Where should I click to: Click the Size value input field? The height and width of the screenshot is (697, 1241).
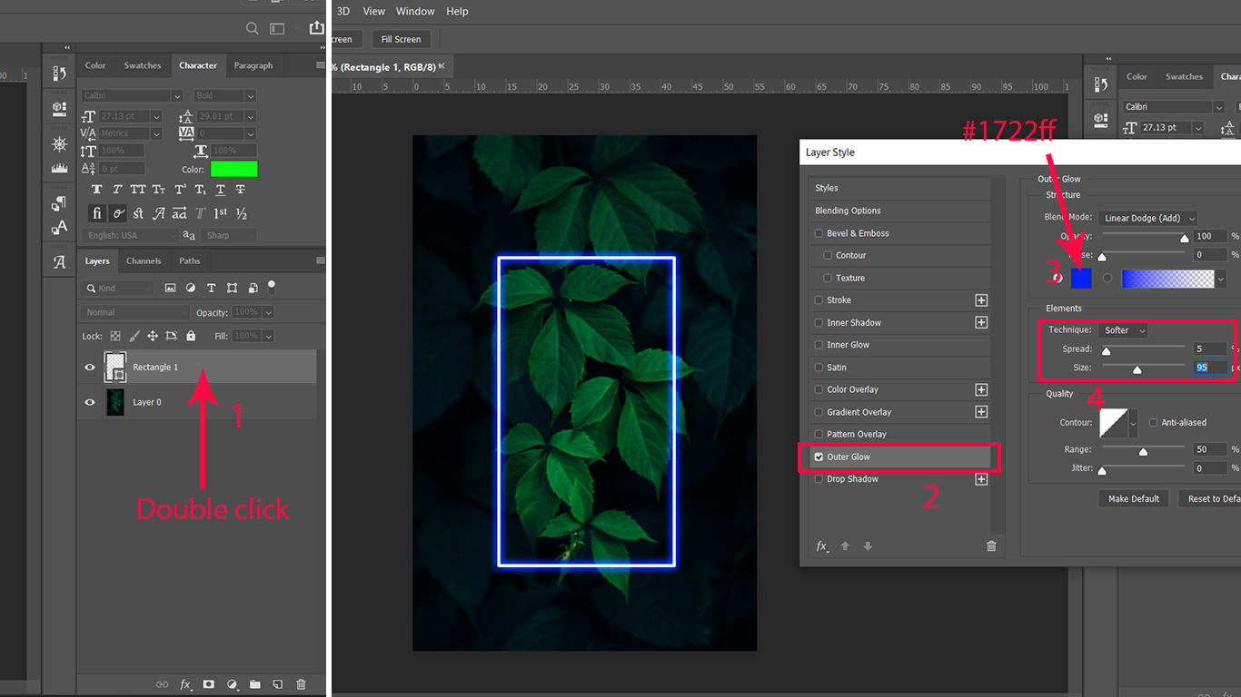tap(1209, 368)
